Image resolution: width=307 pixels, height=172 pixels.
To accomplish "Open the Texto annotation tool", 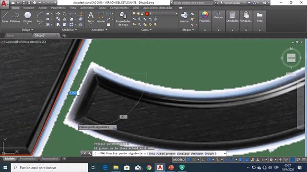I will 91,17.
